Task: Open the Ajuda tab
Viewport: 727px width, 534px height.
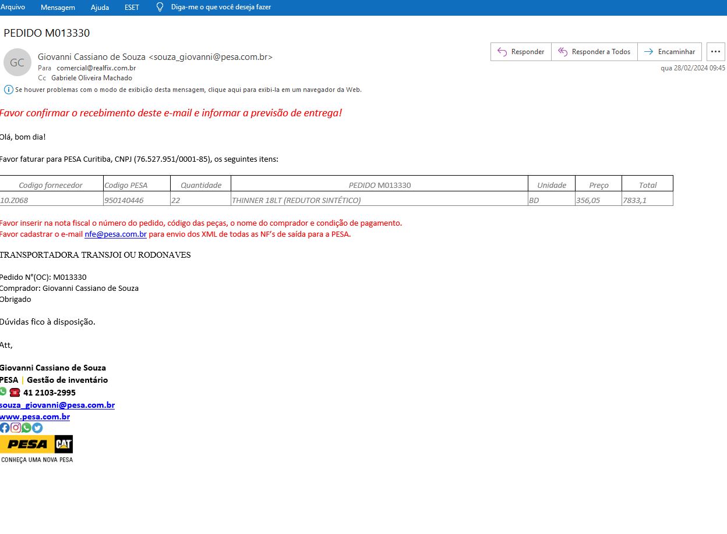Action: [100, 7]
